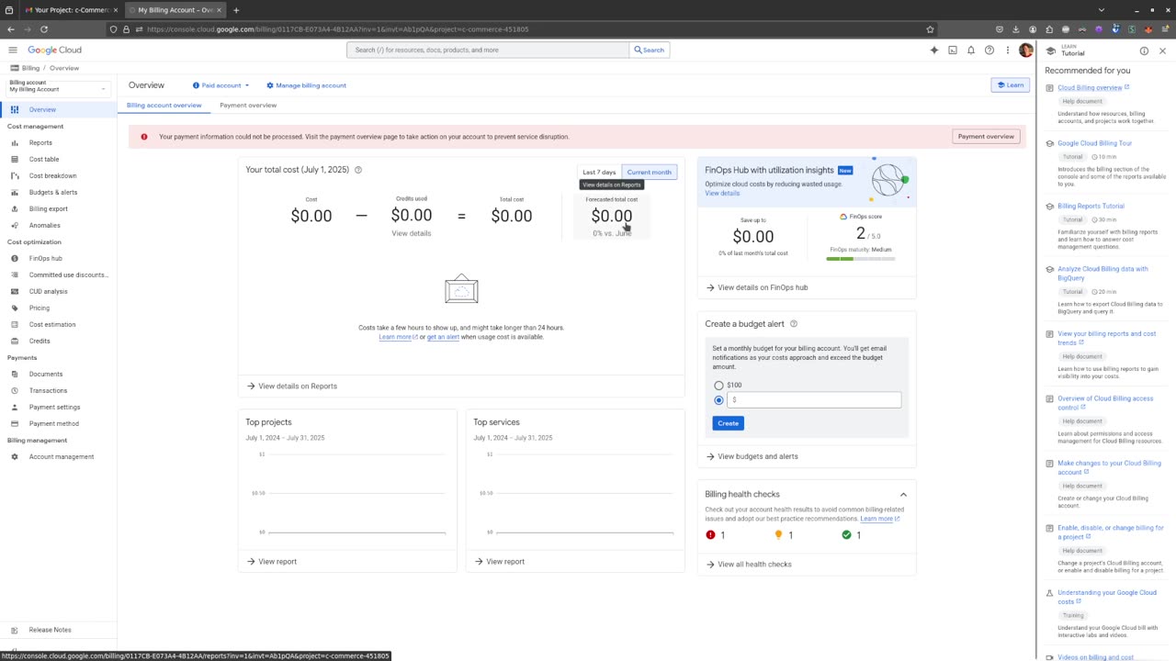Image resolution: width=1176 pixels, height=661 pixels.
Task: Open Transactions page
Action: [x=48, y=390]
